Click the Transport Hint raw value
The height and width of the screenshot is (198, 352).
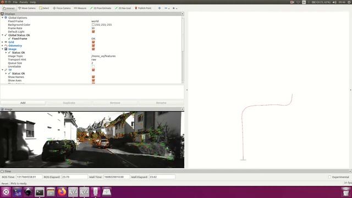coord(94,59)
